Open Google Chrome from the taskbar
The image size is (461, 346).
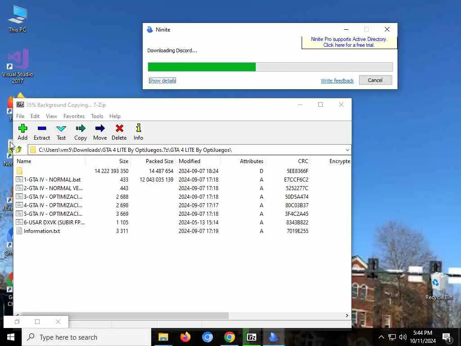[229, 337]
